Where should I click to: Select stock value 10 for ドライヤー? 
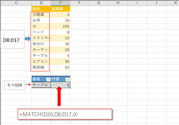60,38
